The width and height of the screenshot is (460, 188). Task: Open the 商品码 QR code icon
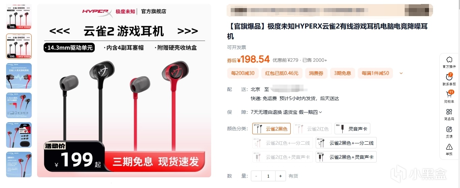pyautogui.click(x=449, y=115)
